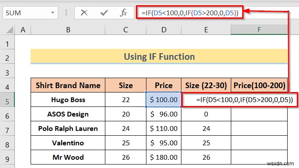Viewport: 299px width, 168px height.
Task: Select Polo Ralph Lauren size cell 24
Action: [125, 129]
